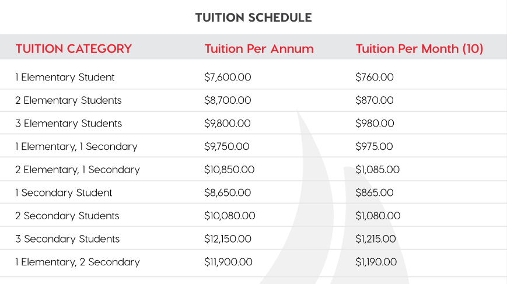Viewport: 507px width, 284px height.
Task: Click the 2 Elementary Students row label
Action: tap(68, 100)
